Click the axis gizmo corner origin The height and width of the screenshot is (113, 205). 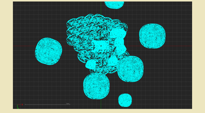coord(17,105)
